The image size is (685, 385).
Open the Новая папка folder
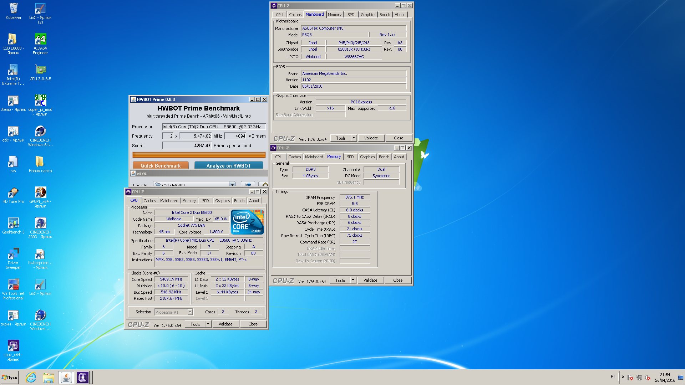pyautogui.click(x=40, y=164)
